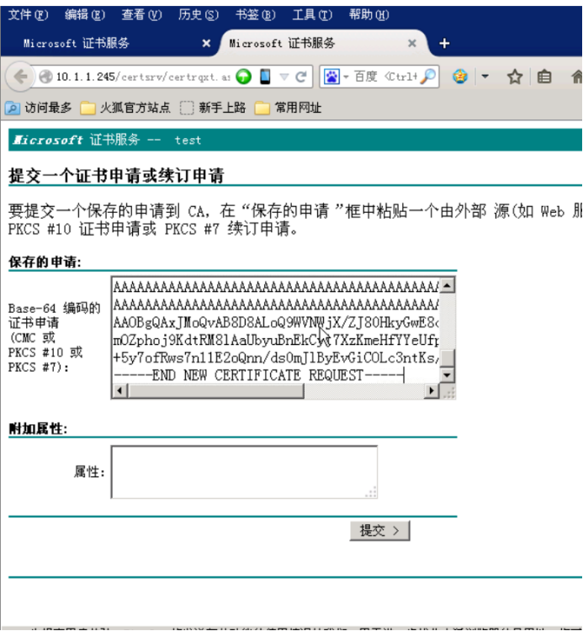Viewport: 583px width, 631px height.
Task: Click the request textarea scroll up arrow
Action: point(448,285)
